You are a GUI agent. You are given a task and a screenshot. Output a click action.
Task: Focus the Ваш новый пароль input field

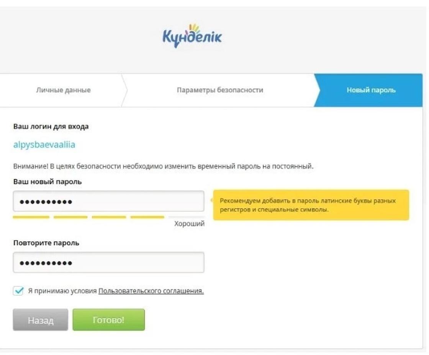pyautogui.click(x=109, y=202)
